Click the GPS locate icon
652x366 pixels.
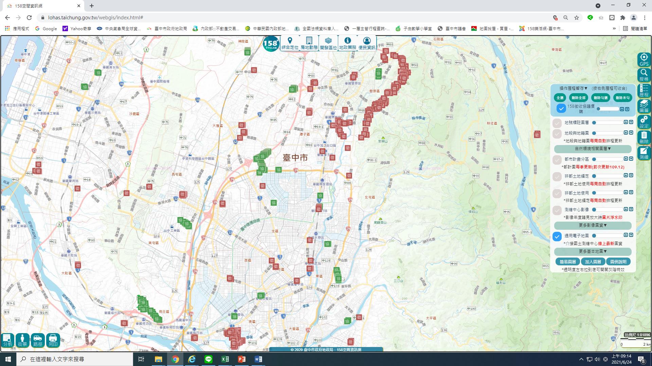(x=644, y=60)
